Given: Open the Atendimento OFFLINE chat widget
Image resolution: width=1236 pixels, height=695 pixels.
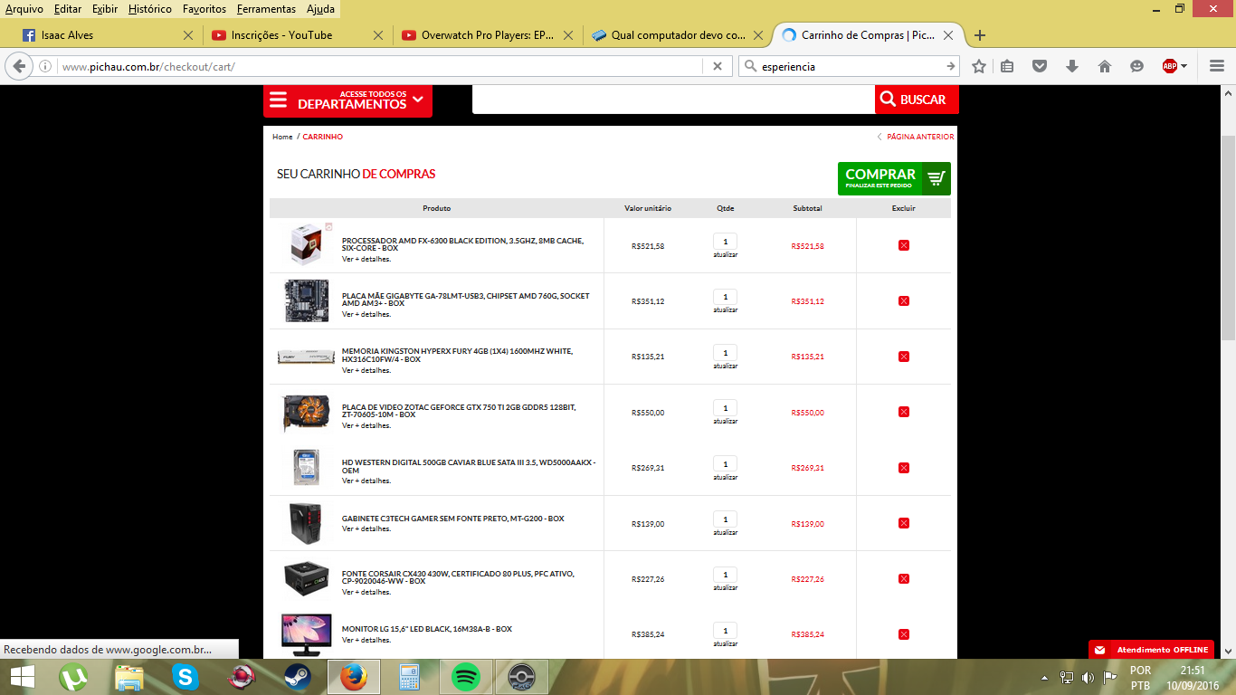Looking at the screenshot, I should (1151, 650).
